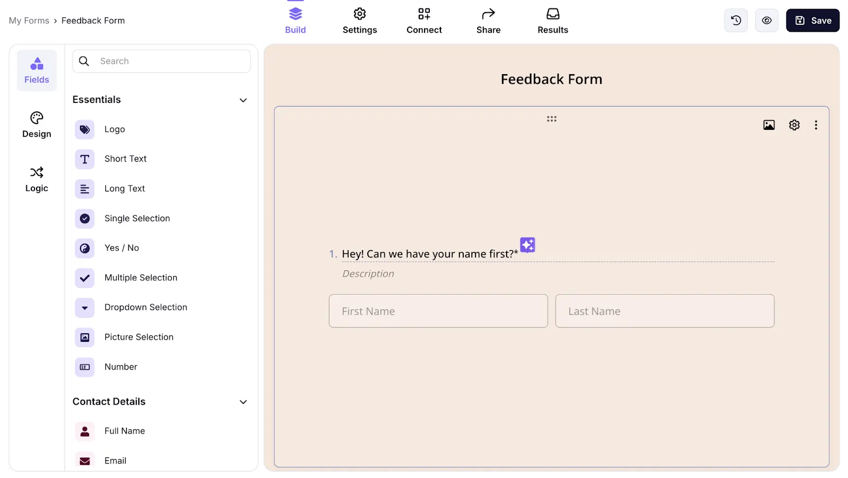Add a Yes / No field
Image resolution: width=848 pixels, height=478 pixels.
tap(121, 247)
